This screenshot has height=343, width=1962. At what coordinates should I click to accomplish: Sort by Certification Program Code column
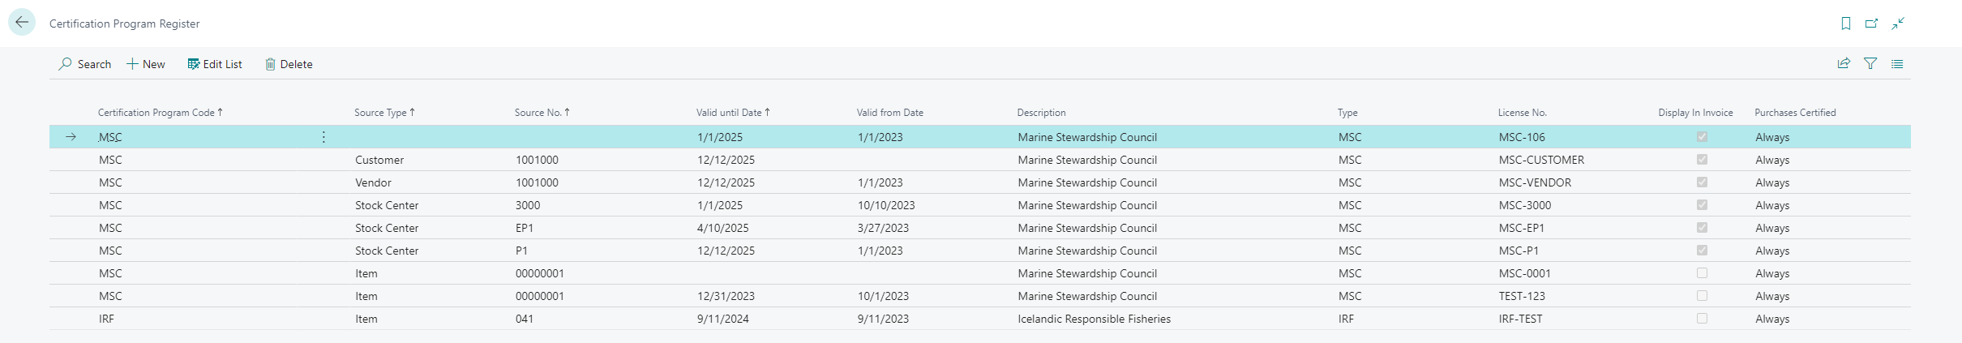(156, 113)
